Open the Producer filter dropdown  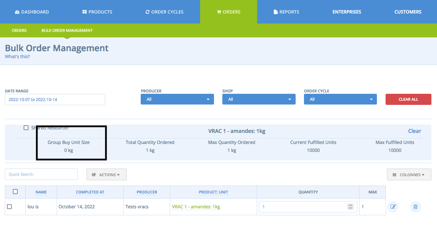177,99
